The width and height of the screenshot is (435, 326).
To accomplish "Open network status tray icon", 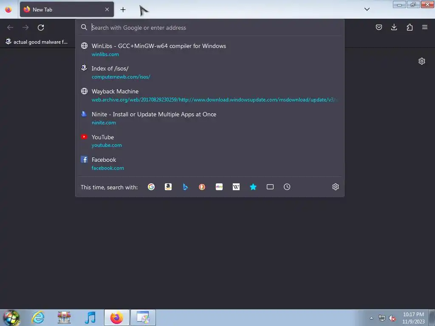I will click(x=382, y=318).
